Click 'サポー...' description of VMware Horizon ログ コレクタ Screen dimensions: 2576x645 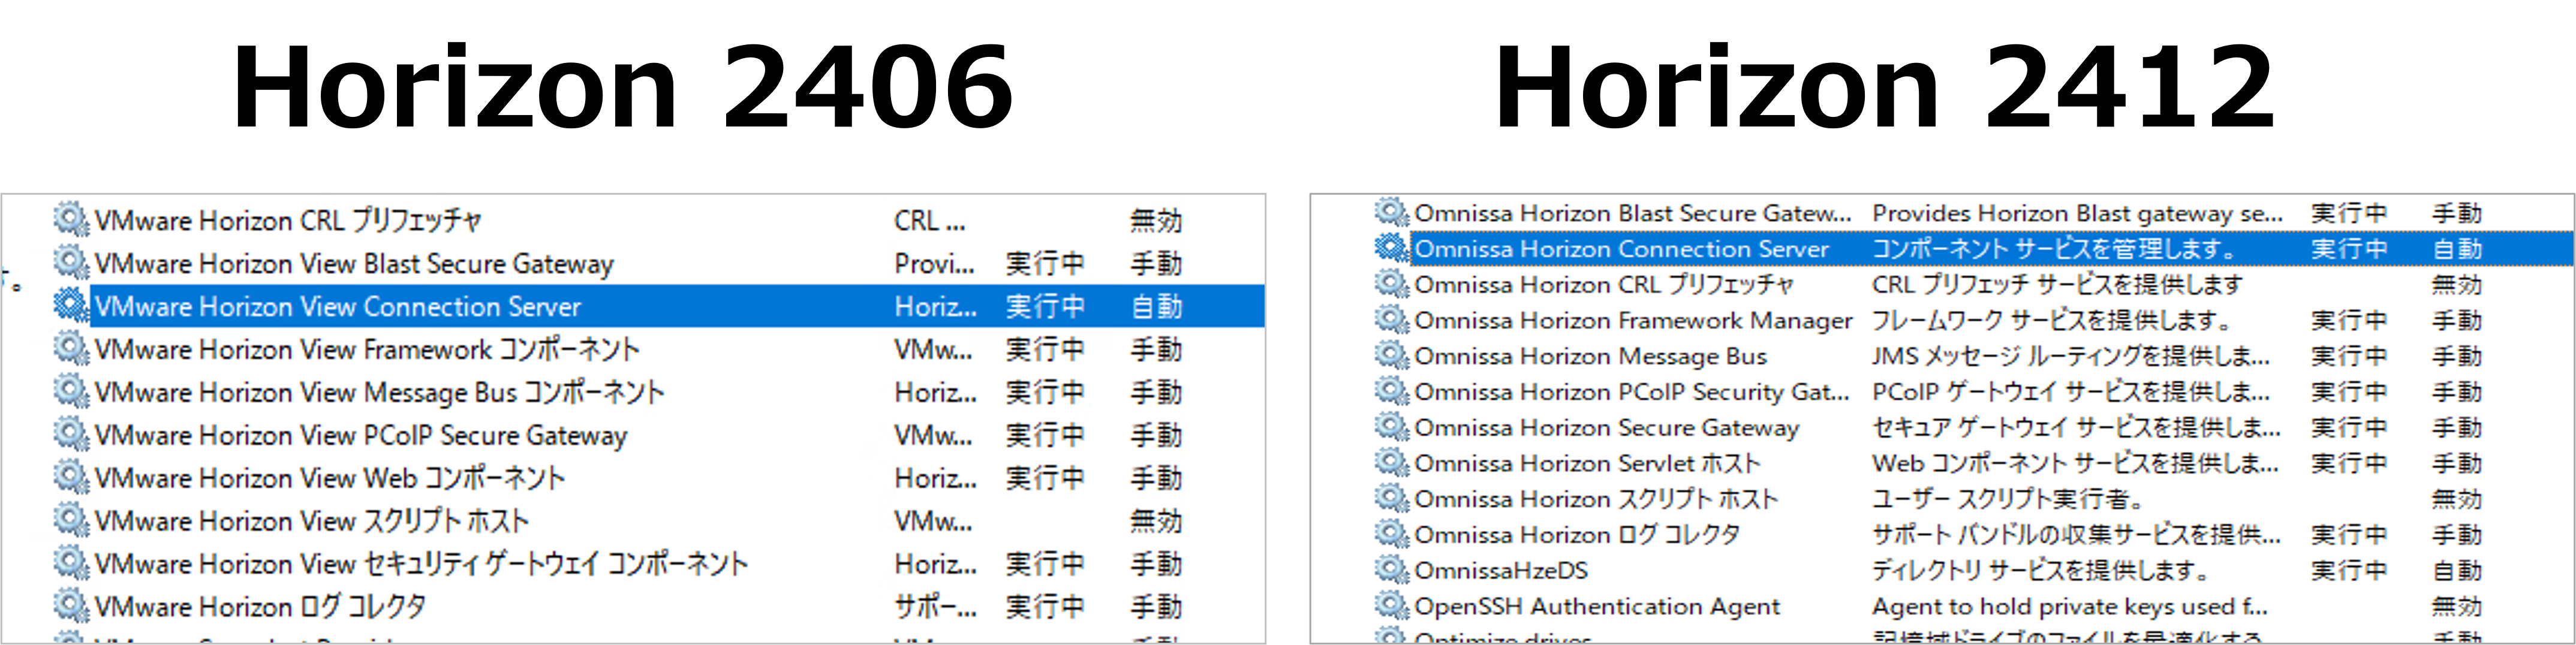tap(935, 607)
